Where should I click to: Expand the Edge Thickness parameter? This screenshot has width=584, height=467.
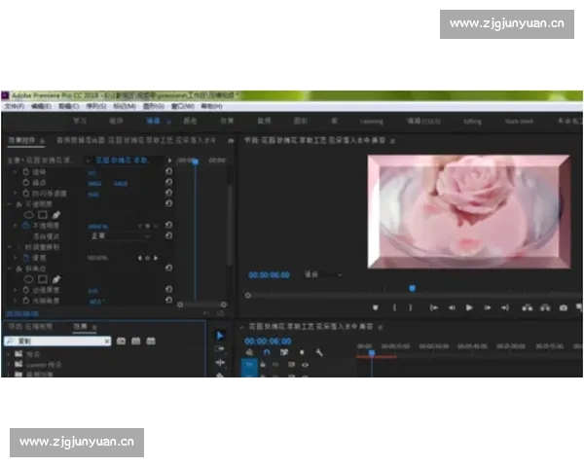coord(16,290)
